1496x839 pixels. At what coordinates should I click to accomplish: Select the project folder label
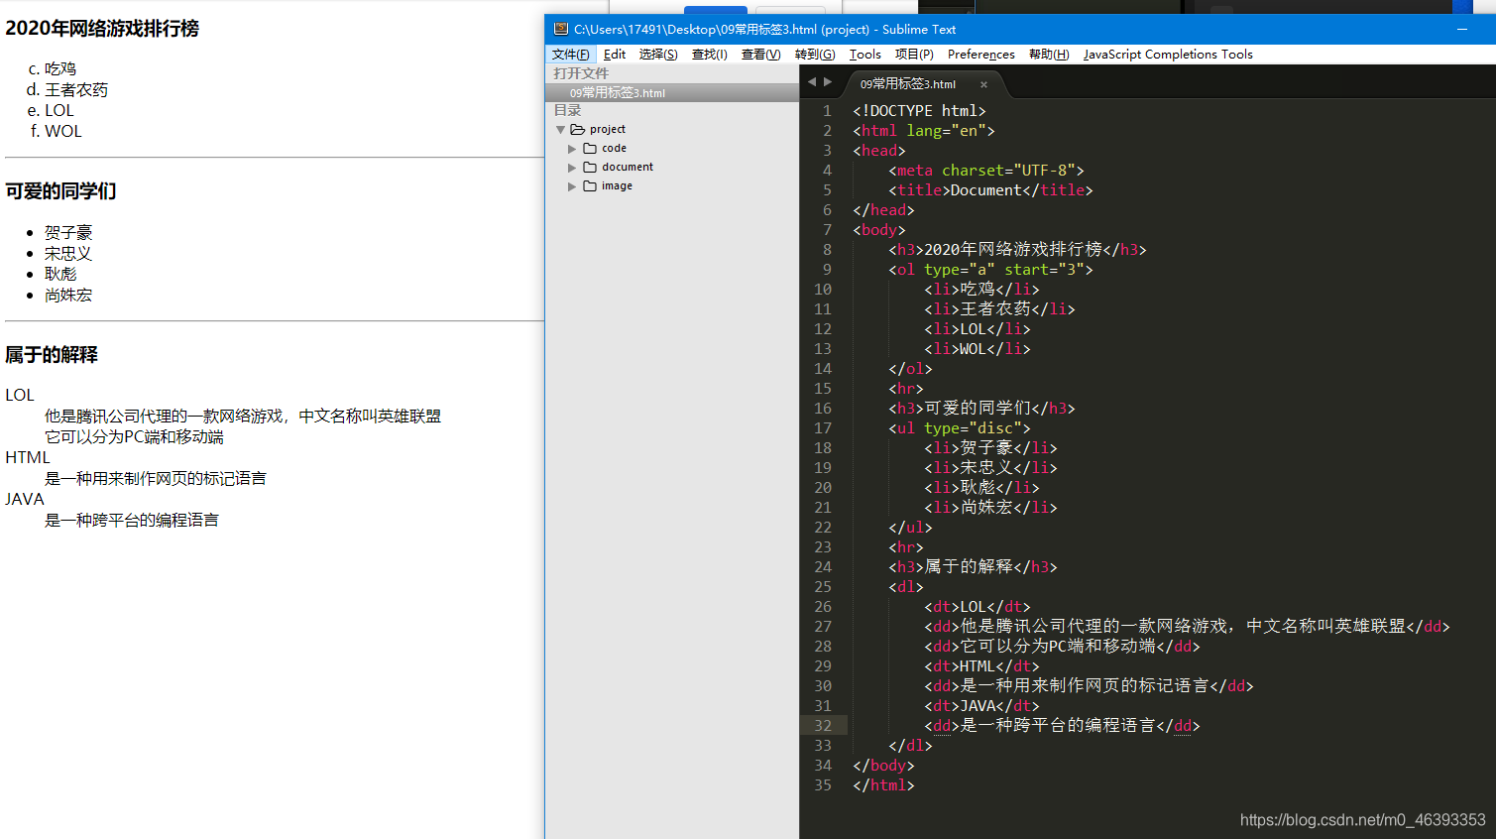point(608,129)
